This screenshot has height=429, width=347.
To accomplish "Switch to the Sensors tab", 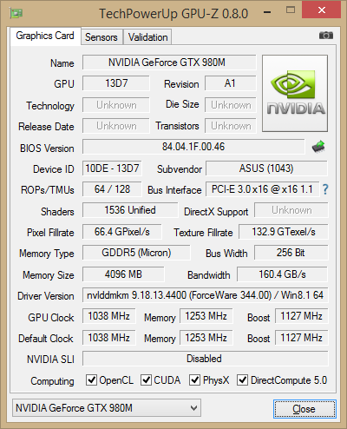I will point(101,37).
